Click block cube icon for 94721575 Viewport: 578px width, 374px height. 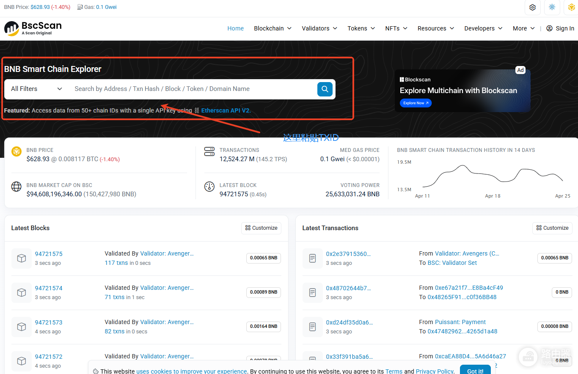tap(22, 258)
